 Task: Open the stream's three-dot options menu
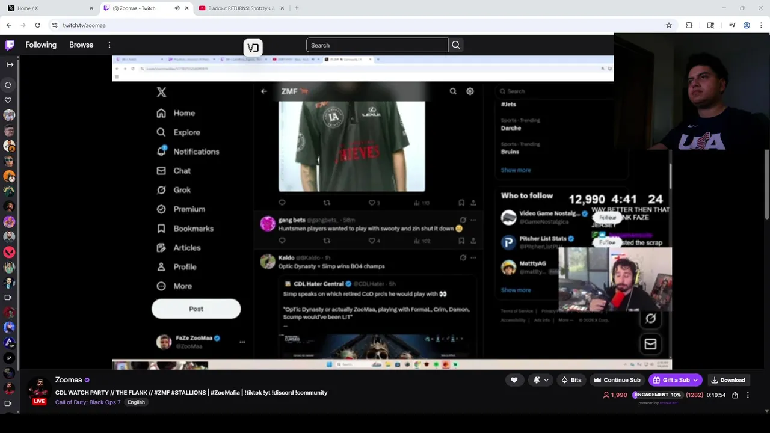748,395
